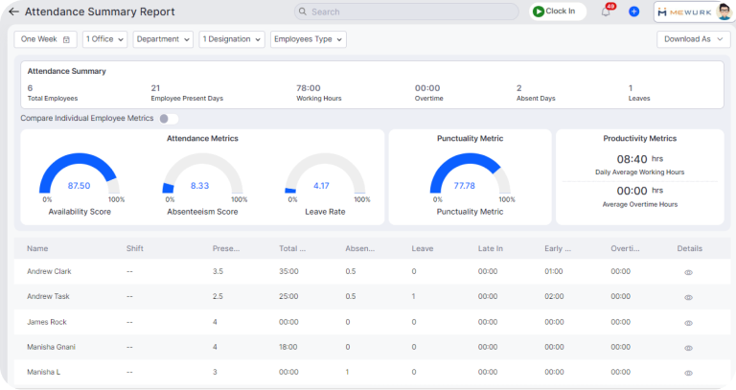
Task: Click the Details column header
Action: (690, 248)
